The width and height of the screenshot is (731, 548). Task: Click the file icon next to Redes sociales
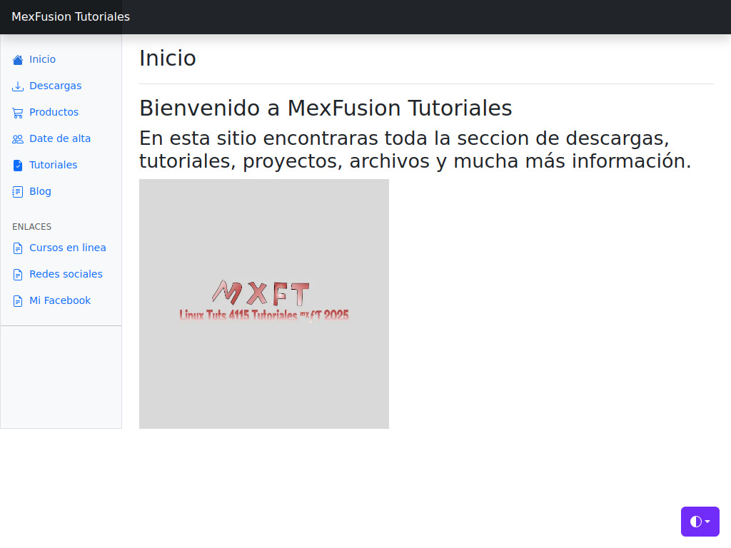coord(16,274)
